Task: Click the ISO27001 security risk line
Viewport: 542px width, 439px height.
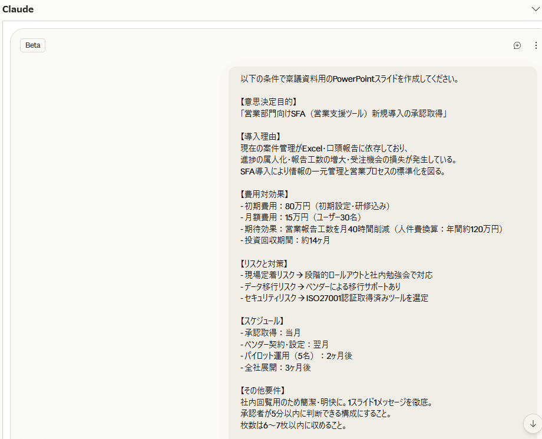Action: [334, 298]
